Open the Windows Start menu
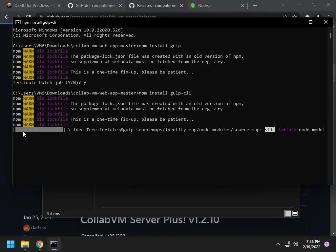 (x=10, y=244)
